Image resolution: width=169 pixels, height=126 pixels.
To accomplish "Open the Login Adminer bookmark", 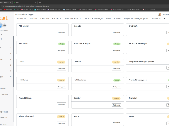I will pyautogui.click(x=149, y=10).
